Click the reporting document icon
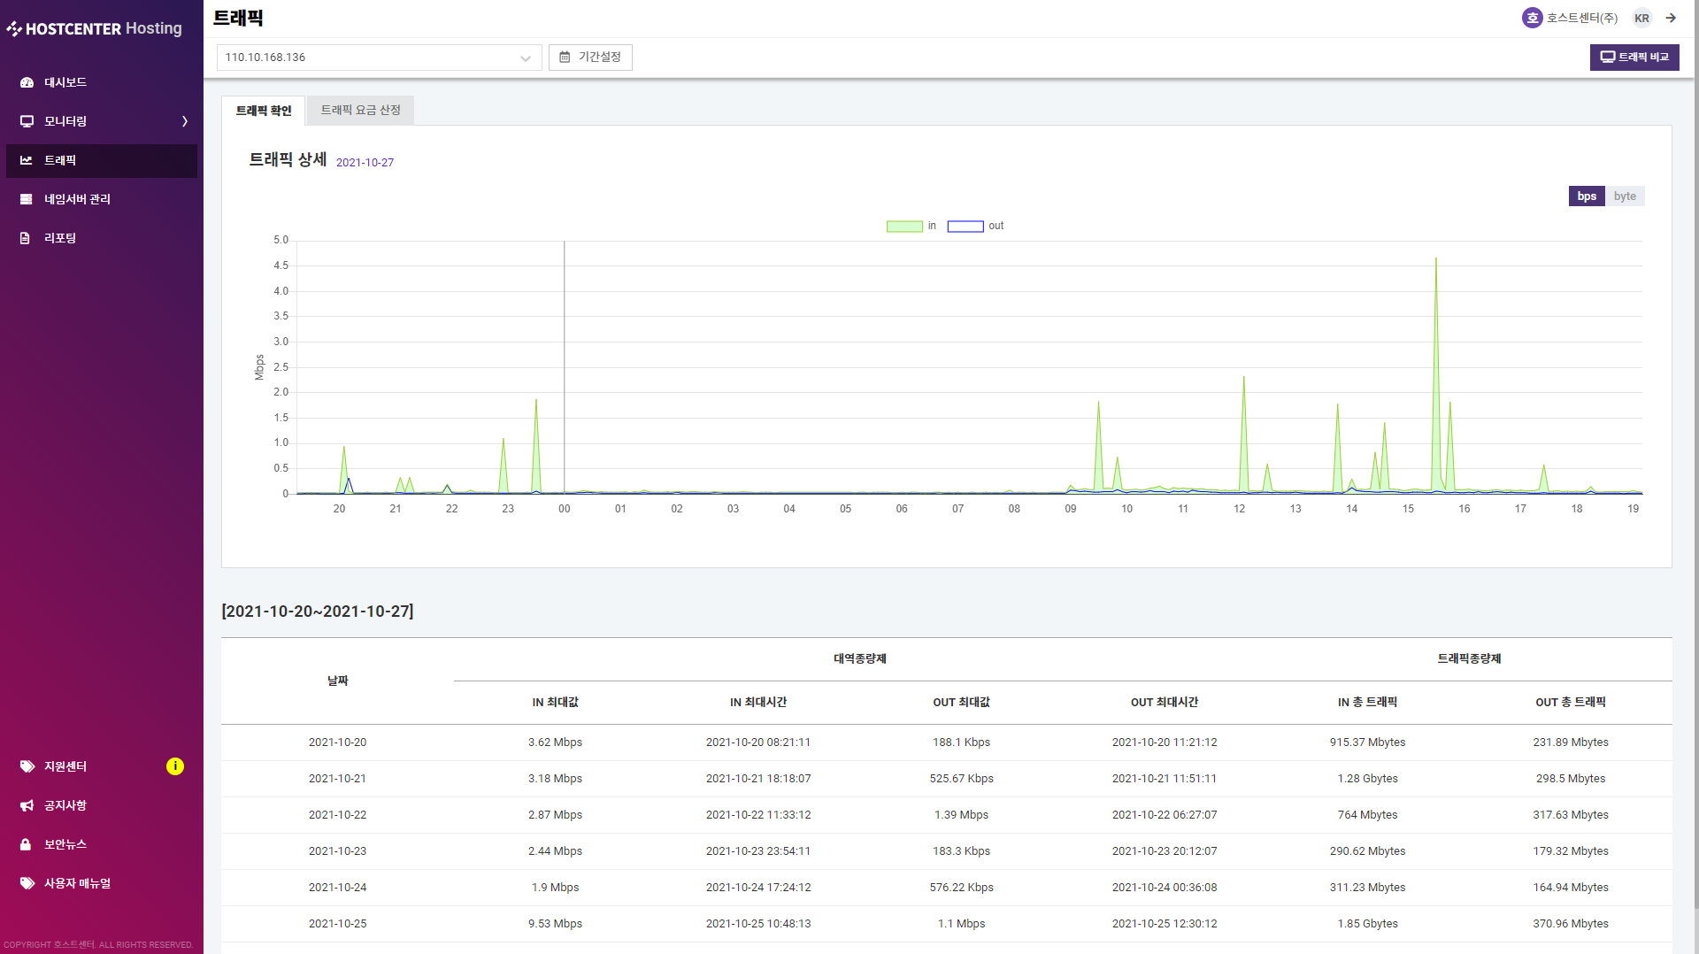 tap(26, 238)
